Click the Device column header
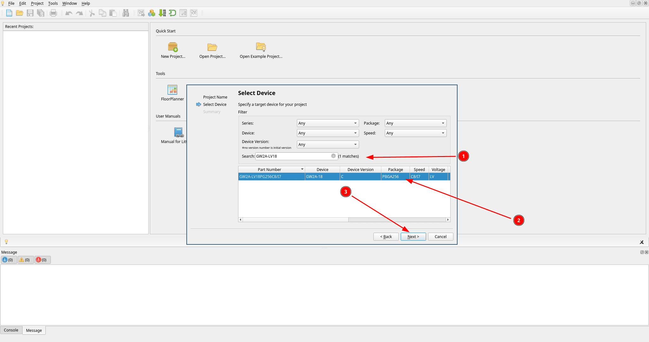 322,169
